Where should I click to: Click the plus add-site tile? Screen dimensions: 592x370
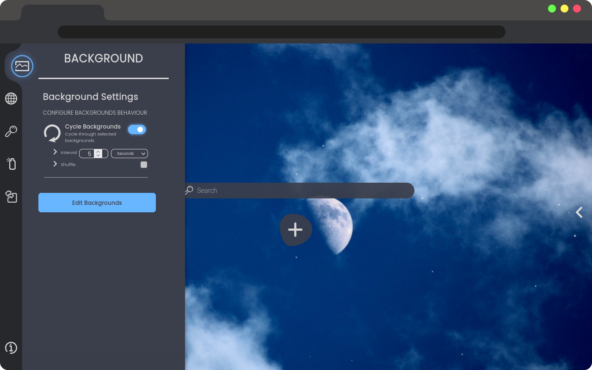[296, 229]
